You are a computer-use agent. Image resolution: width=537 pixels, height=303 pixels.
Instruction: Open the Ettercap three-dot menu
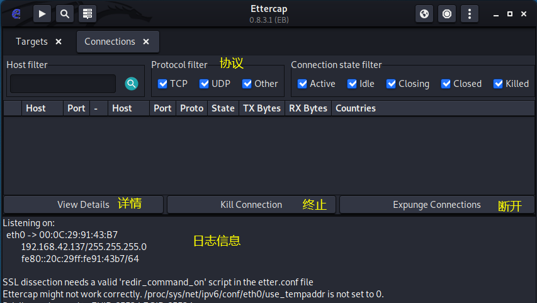point(470,14)
